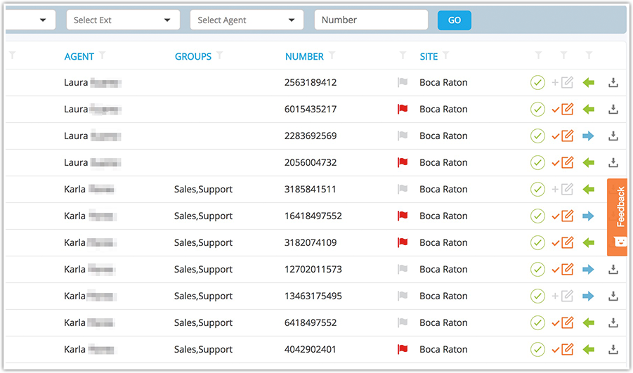
Task: Unflag the red-flagged call 6015435217
Action: click(x=403, y=110)
